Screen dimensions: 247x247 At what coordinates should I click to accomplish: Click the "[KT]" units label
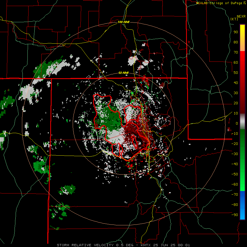click(x=234, y=19)
